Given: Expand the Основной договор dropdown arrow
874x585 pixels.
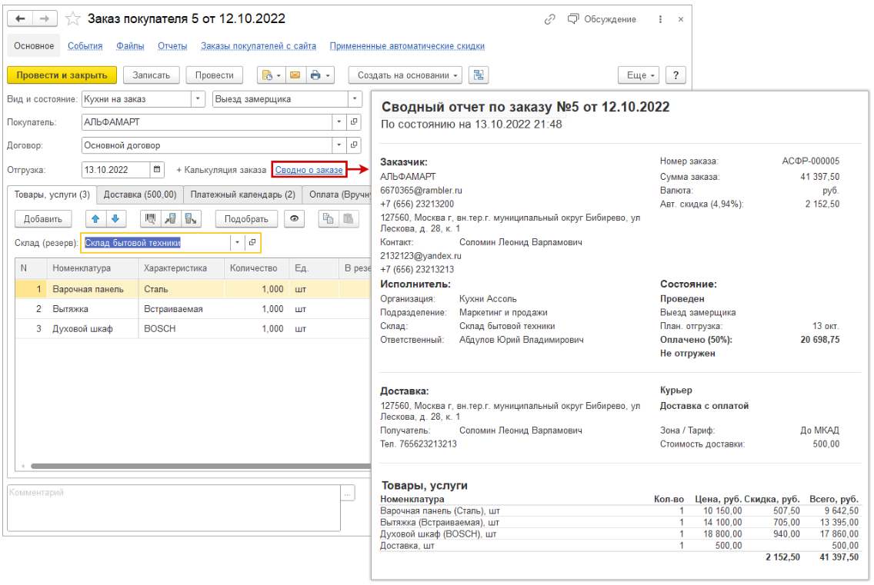Looking at the screenshot, I should [339, 145].
